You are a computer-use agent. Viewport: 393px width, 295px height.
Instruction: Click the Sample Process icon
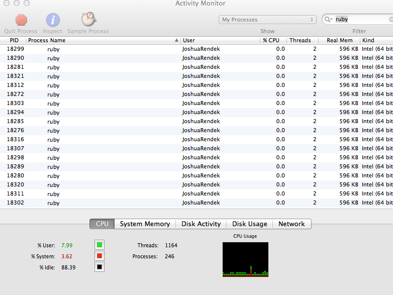[x=88, y=19]
